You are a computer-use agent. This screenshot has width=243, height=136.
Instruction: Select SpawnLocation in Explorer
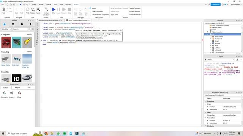click(x=217, y=32)
